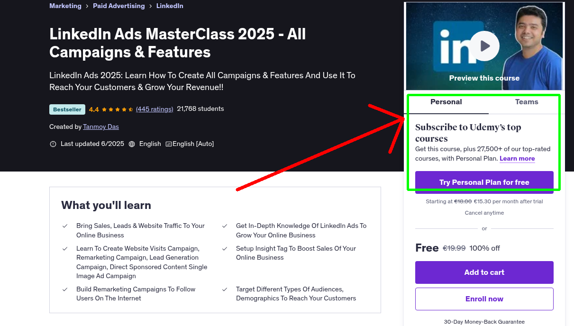This screenshot has height=326, width=574.
Task: Click the 'What you'll learn' heading
Action: (x=106, y=205)
